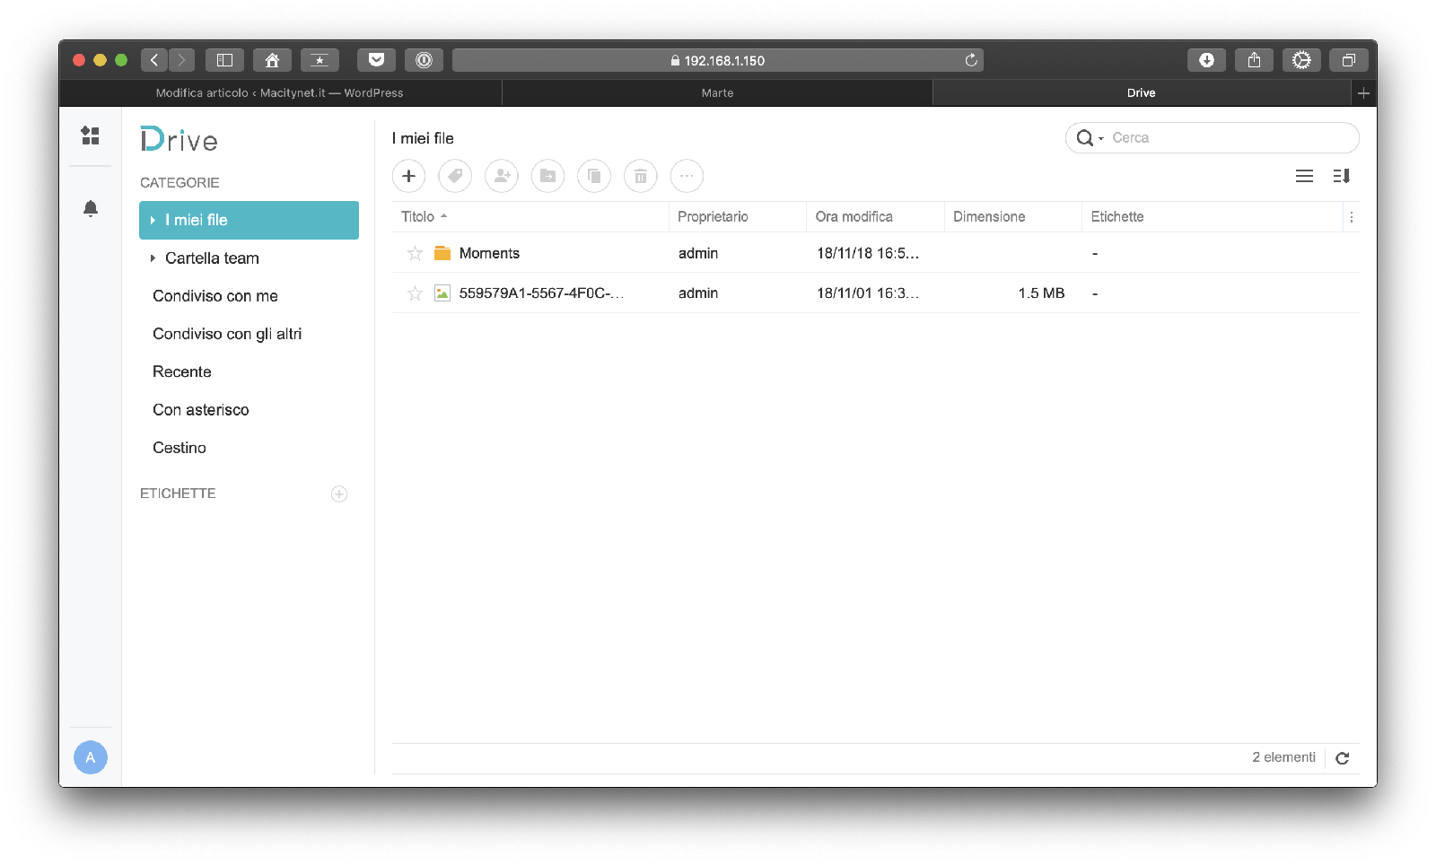Viewport: 1436px width, 865px height.
Task: Click the 2 elementi count
Action: pyautogui.click(x=1283, y=757)
